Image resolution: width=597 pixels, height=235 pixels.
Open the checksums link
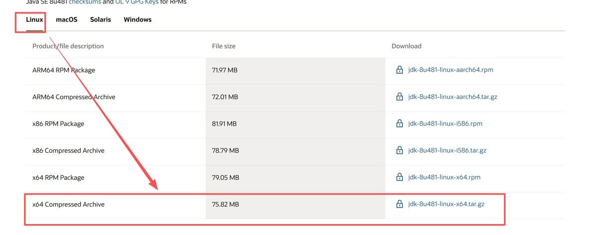85,2
